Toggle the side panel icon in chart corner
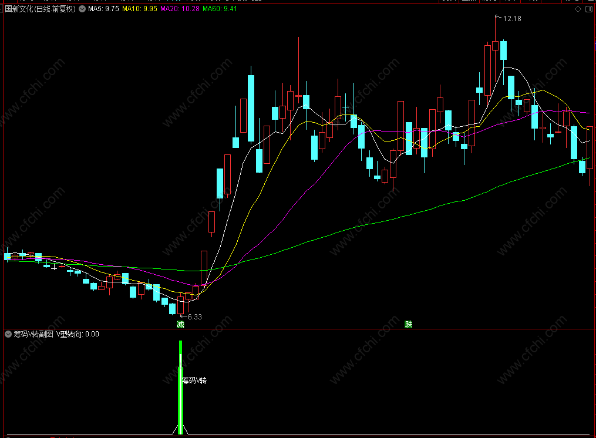 [589, 9]
